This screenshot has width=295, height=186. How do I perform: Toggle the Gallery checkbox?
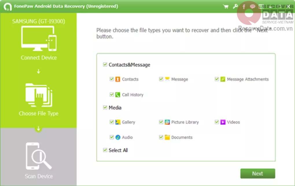[x=112, y=122]
